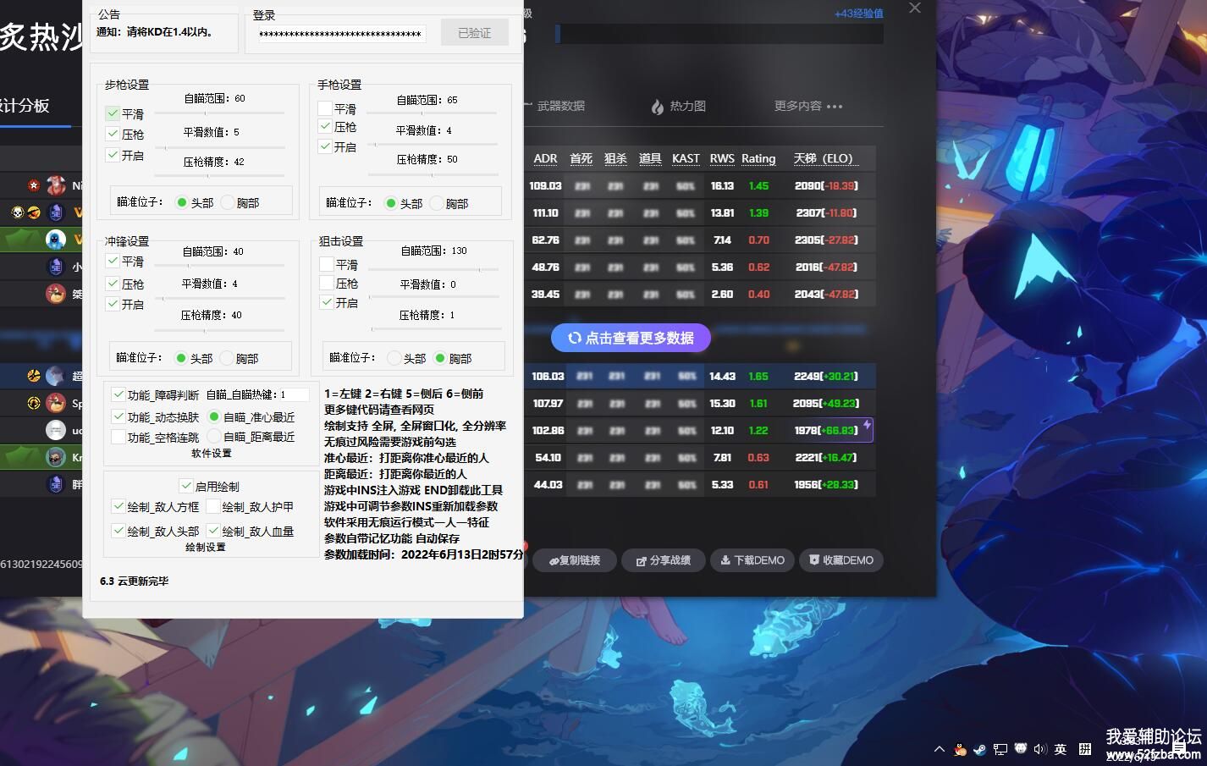Select the 自瞄_准心最近 radio option
The image size is (1207, 766).
click(214, 416)
